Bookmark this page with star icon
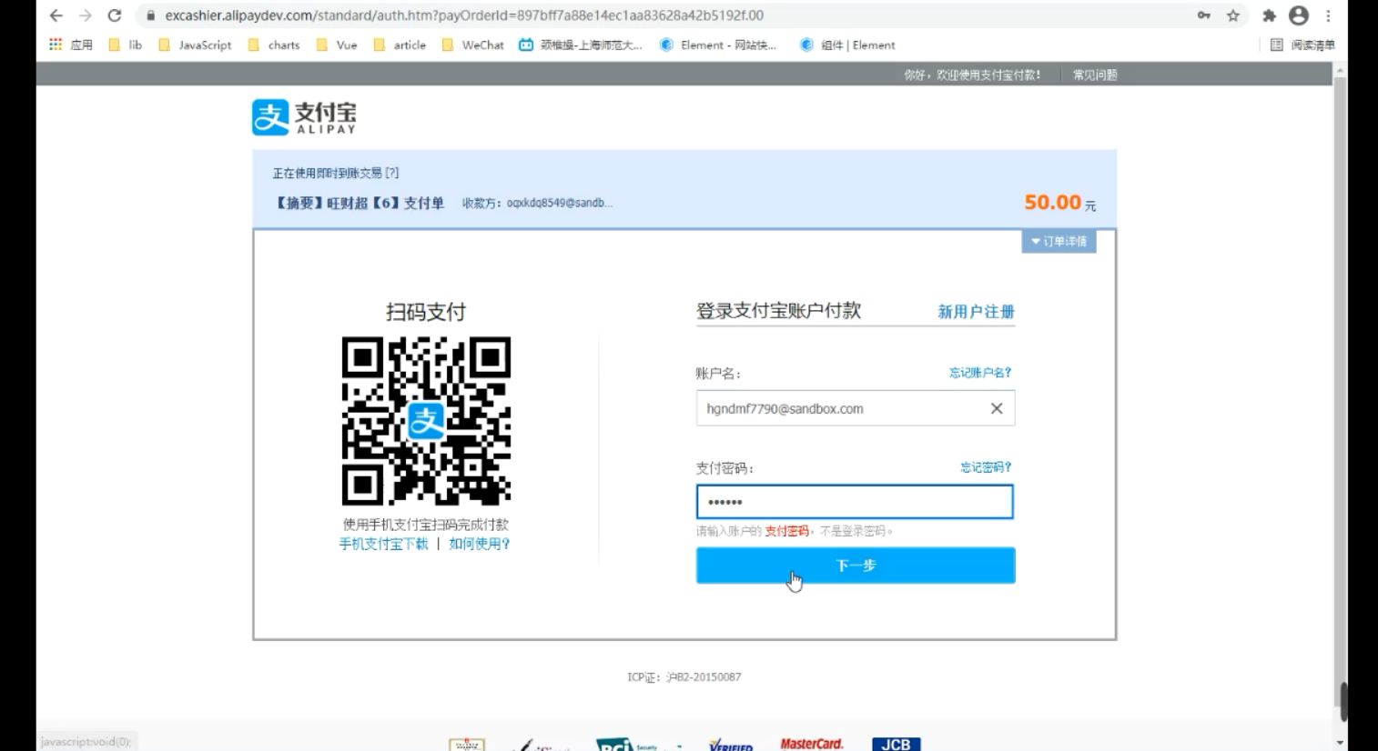 pos(1233,15)
